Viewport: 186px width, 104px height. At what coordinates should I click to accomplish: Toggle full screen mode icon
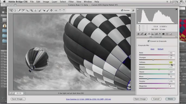(133, 10)
